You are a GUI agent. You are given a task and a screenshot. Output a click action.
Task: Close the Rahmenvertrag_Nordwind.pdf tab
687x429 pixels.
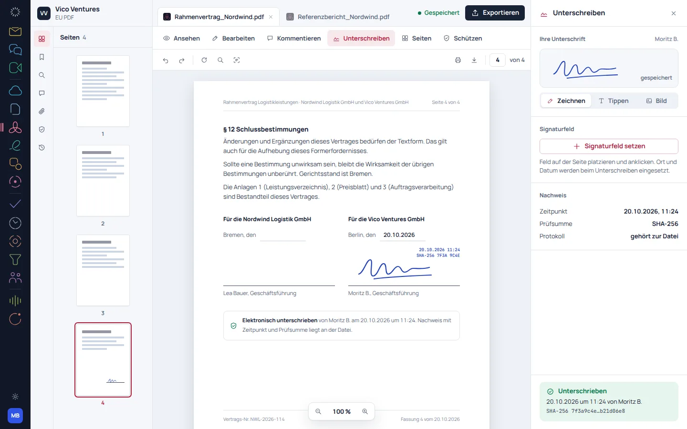[271, 17]
